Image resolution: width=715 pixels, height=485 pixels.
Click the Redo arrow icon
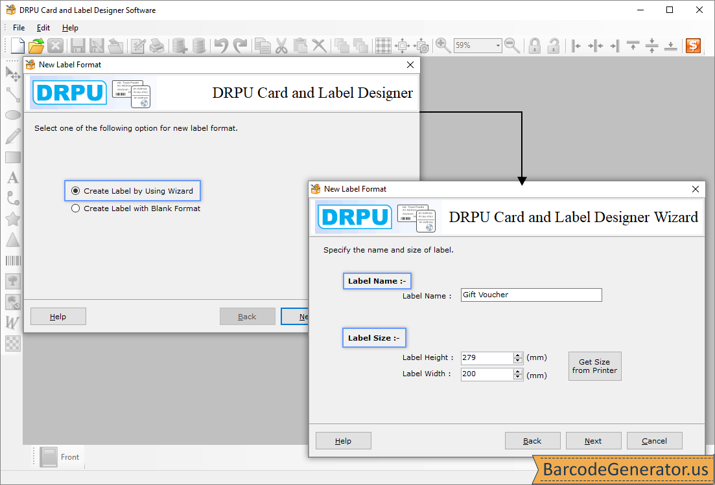240,45
